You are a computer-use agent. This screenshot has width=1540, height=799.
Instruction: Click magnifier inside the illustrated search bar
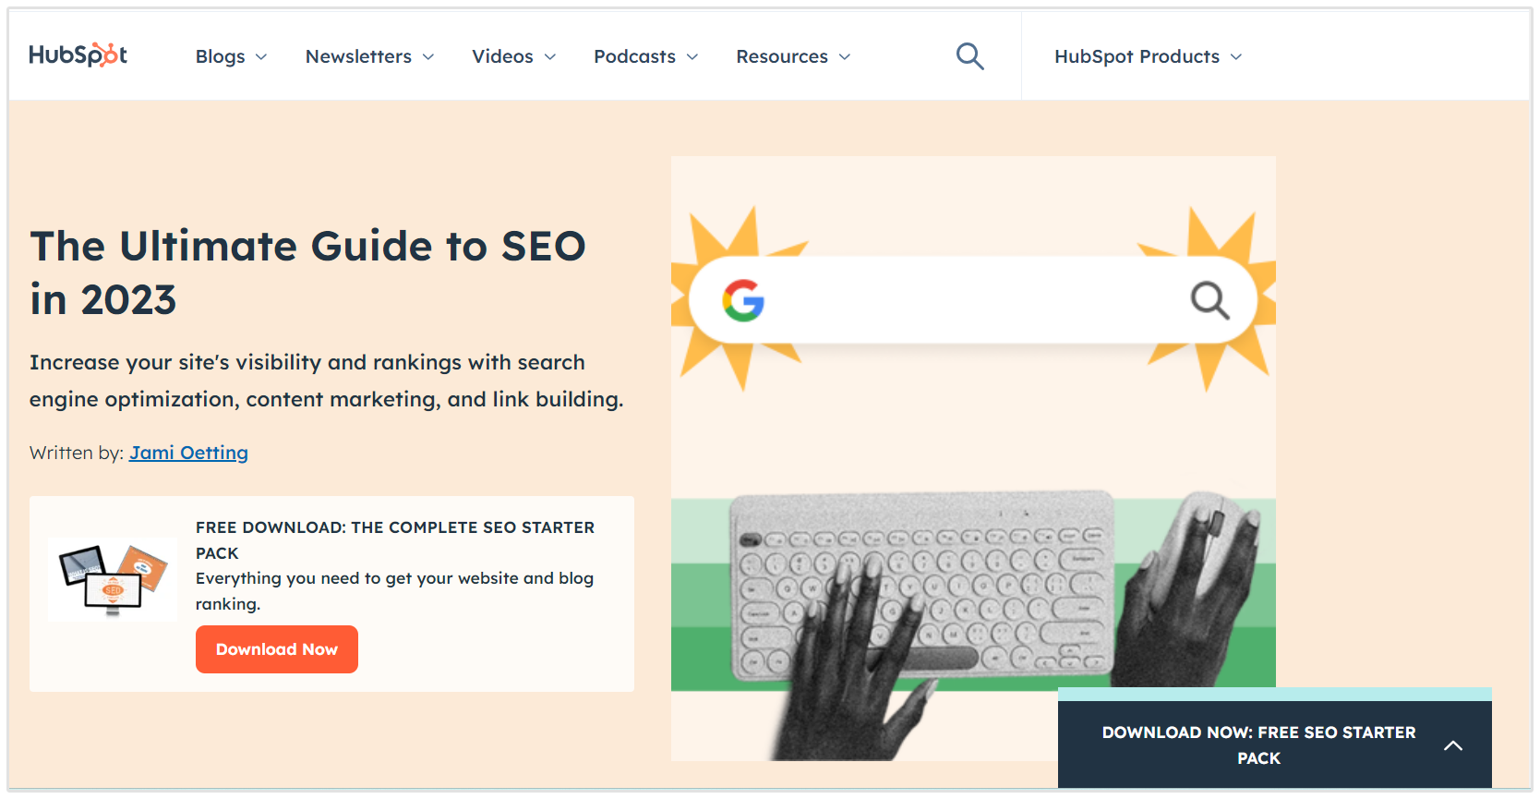coord(1209,300)
